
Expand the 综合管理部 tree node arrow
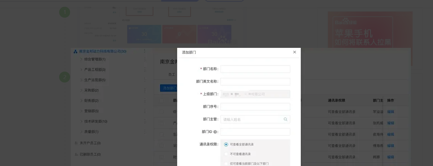coord(81,59)
